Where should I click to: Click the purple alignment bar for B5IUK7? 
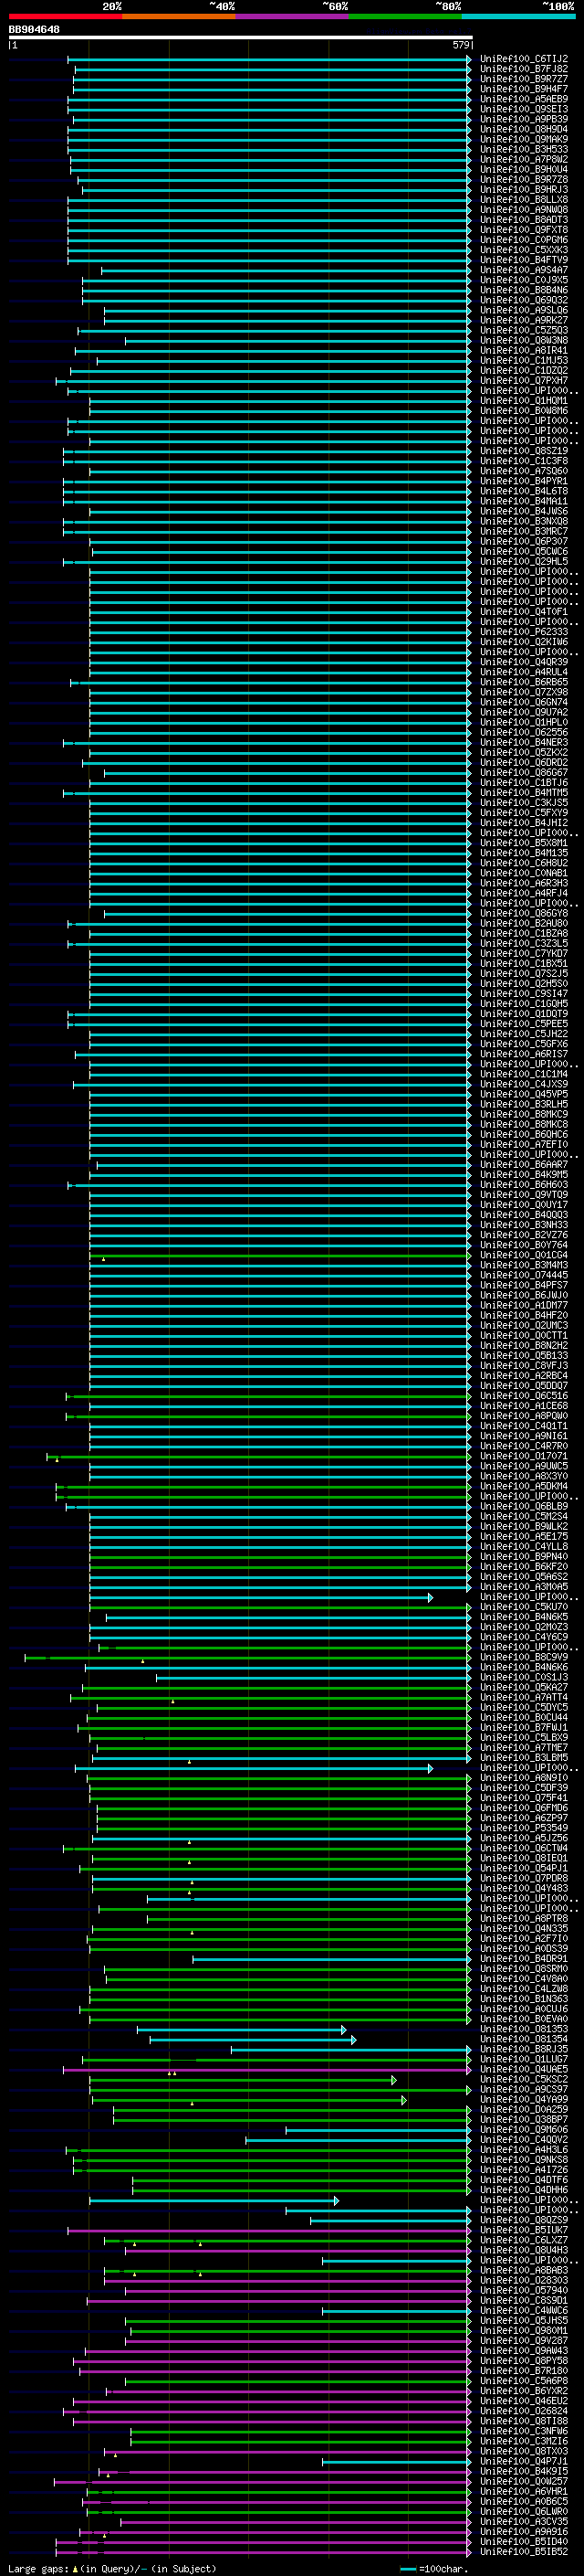pos(269,2230)
